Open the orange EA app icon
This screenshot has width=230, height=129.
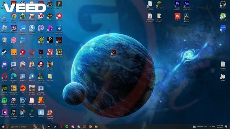(23, 89)
